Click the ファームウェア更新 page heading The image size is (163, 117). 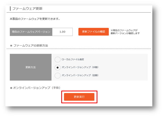[27, 9]
